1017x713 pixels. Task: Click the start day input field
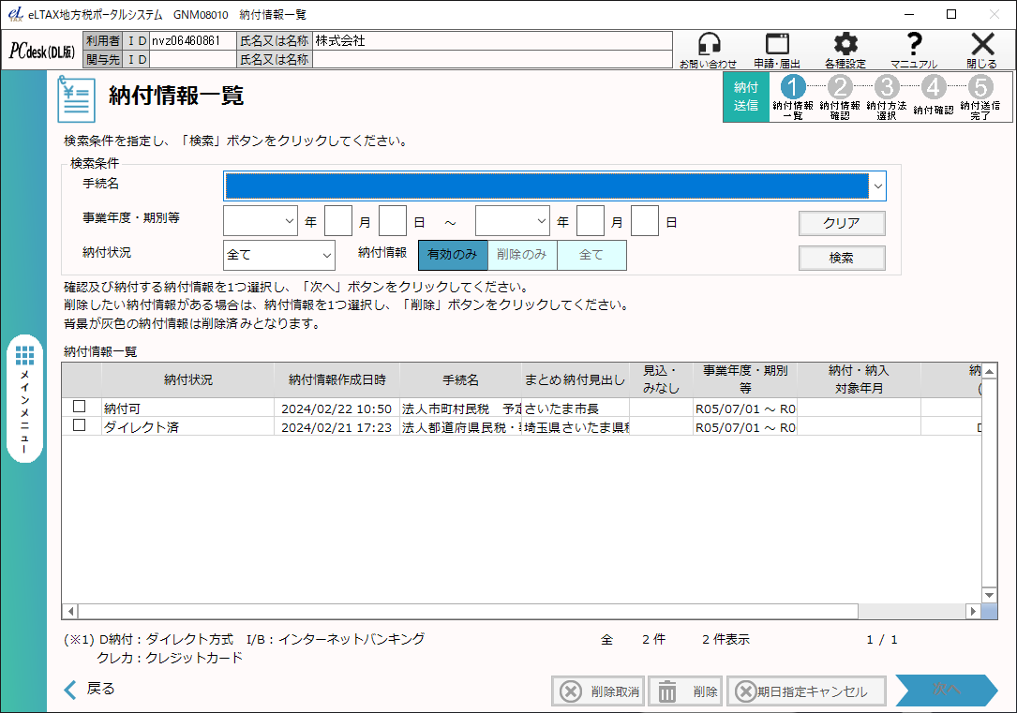pyautogui.click(x=393, y=221)
